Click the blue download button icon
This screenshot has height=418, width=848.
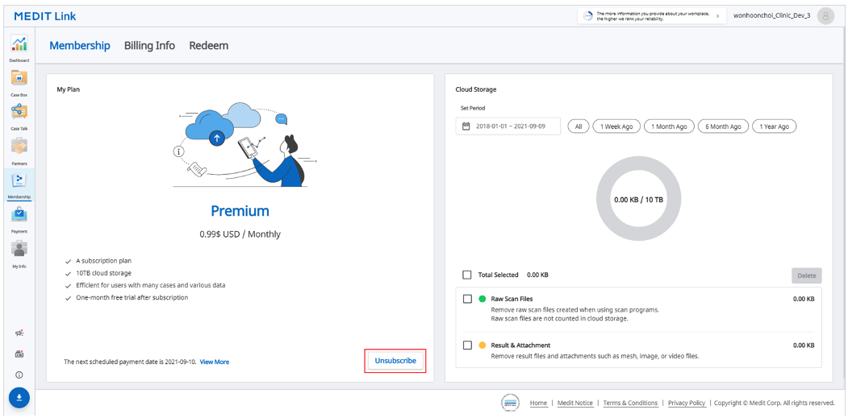[x=19, y=398]
